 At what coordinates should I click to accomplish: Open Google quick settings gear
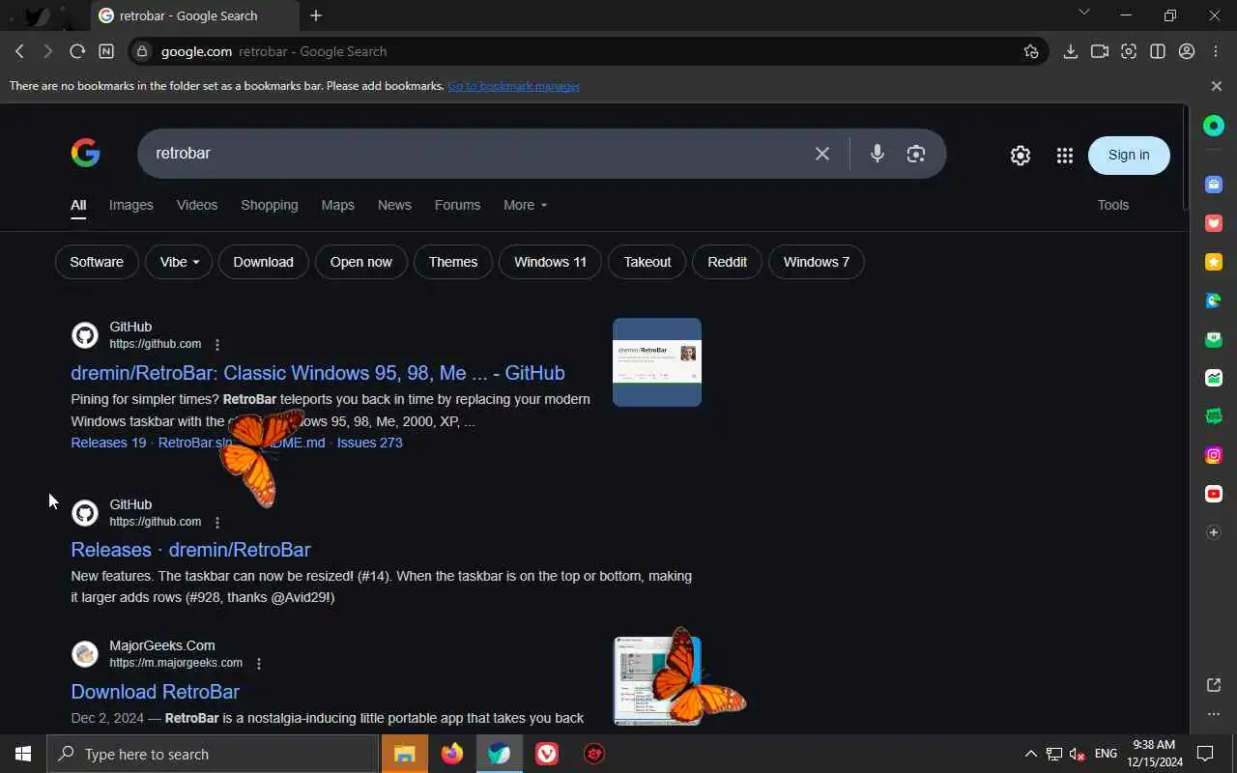pos(1021,156)
